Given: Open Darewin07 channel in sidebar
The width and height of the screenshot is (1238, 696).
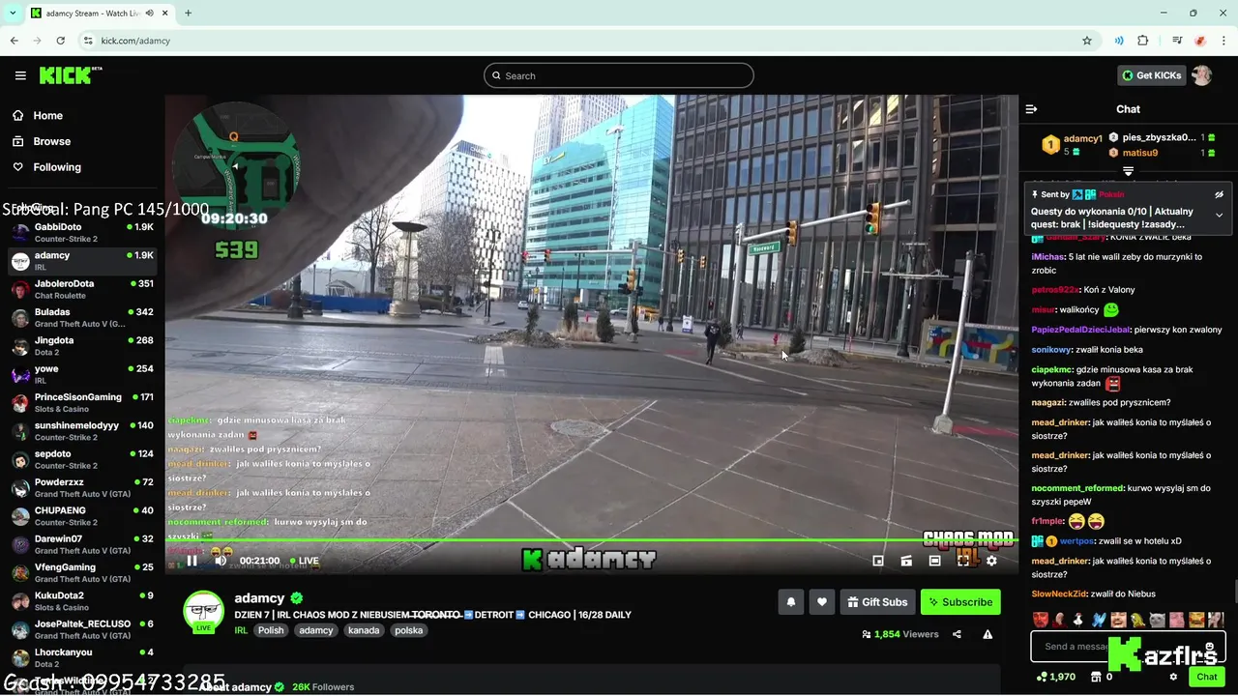Looking at the screenshot, I should pos(82,543).
